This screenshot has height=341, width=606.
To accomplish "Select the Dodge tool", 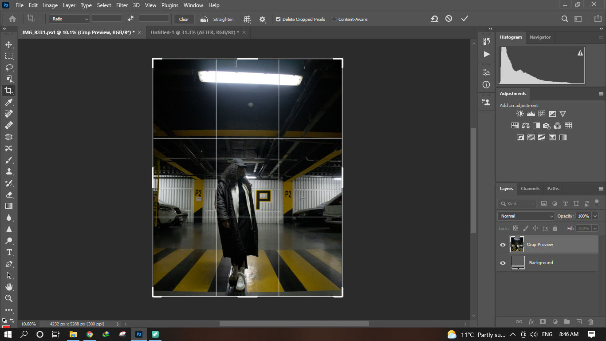I will tap(8, 241).
